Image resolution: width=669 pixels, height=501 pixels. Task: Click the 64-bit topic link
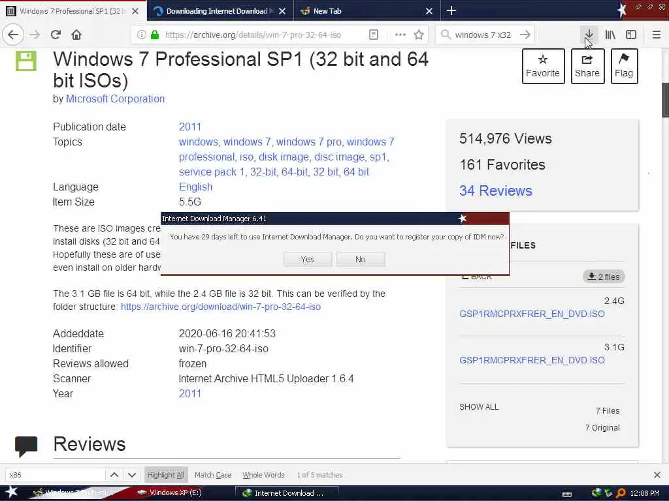tap(295, 172)
